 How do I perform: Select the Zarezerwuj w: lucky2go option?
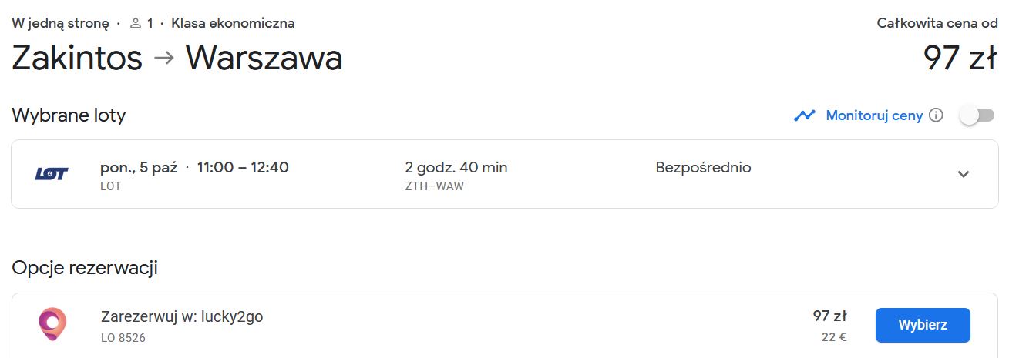click(x=182, y=316)
